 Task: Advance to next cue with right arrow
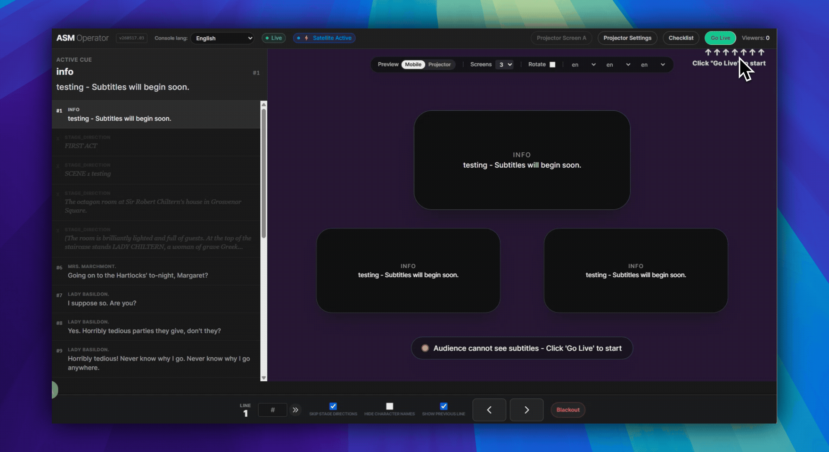tap(527, 410)
